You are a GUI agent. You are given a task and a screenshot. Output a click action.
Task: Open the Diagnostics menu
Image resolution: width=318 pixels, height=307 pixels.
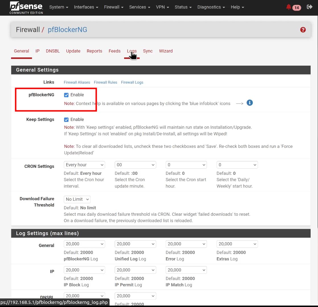tap(211, 7)
